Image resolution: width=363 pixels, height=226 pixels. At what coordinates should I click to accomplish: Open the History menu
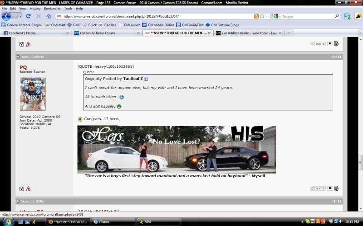pos(35,9)
